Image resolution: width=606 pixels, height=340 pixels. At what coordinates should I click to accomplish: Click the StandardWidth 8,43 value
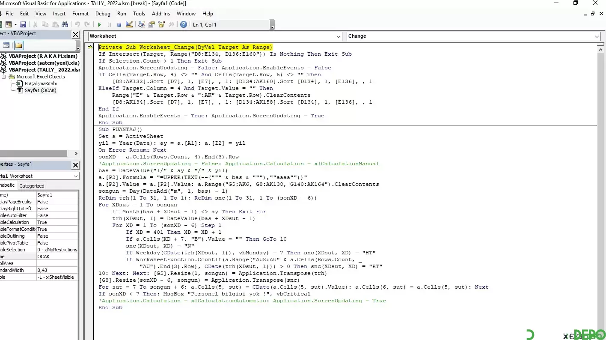[x=57, y=270]
